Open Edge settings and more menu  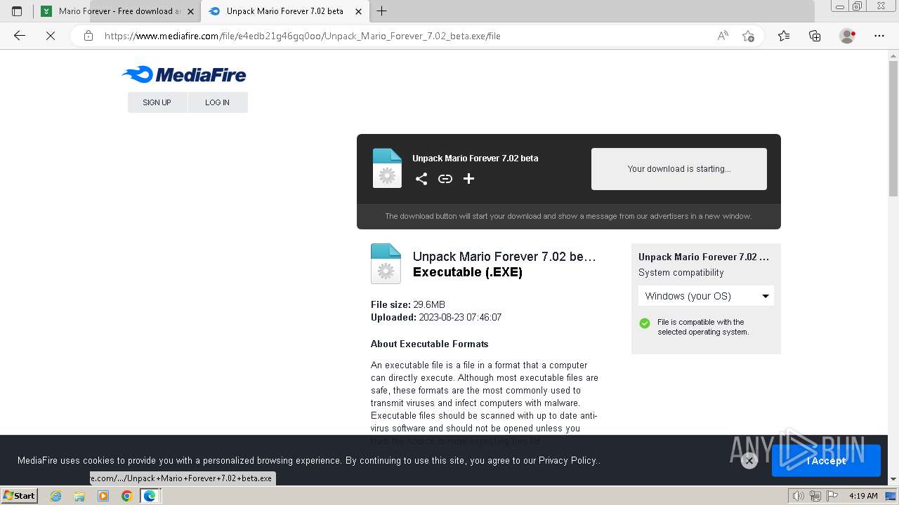[x=879, y=36]
